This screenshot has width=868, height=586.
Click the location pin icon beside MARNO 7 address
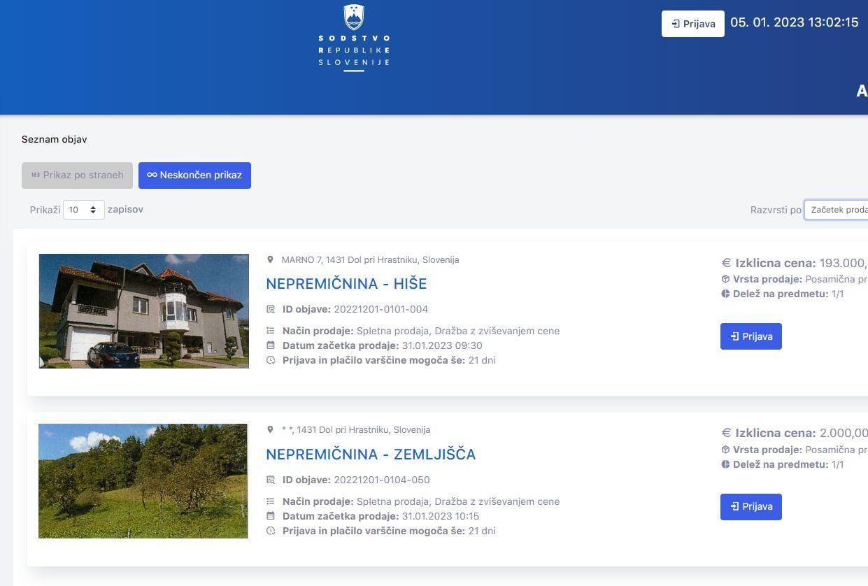(270, 259)
